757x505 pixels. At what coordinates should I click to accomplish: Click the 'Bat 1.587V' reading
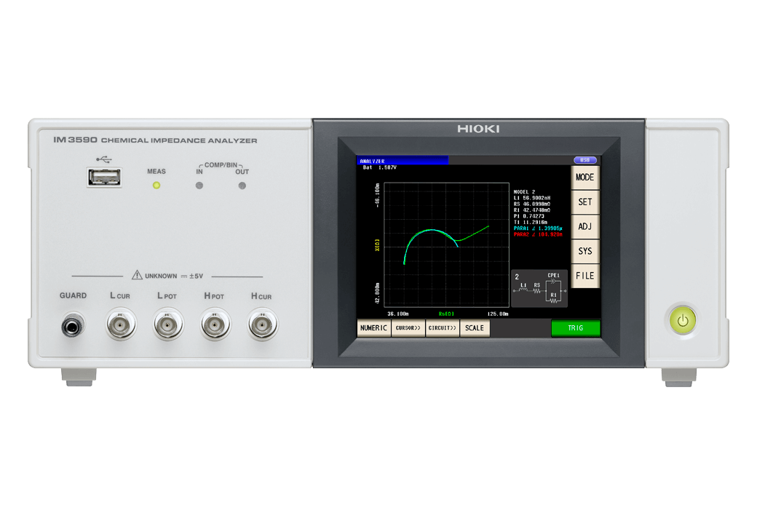(379, 167)
